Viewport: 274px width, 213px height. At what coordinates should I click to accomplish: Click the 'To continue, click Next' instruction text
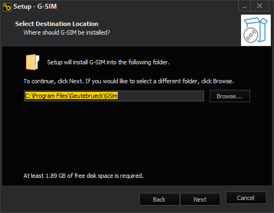point(129,81)
